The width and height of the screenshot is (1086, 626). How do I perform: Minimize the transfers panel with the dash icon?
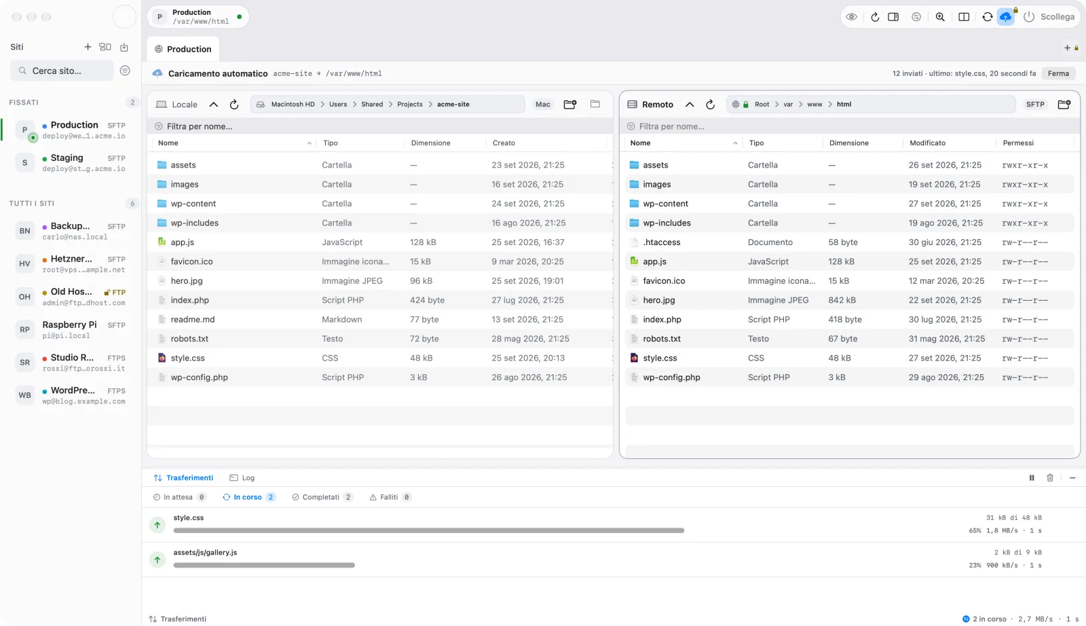tap(1072, 478)
